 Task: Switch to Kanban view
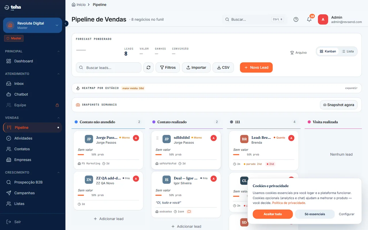tap(328, 51)
